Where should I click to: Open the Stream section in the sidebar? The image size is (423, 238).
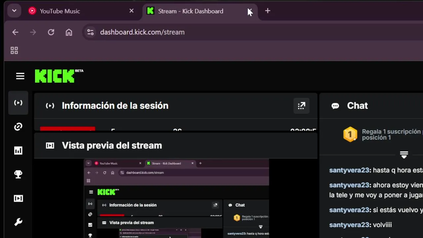(18, 103)
